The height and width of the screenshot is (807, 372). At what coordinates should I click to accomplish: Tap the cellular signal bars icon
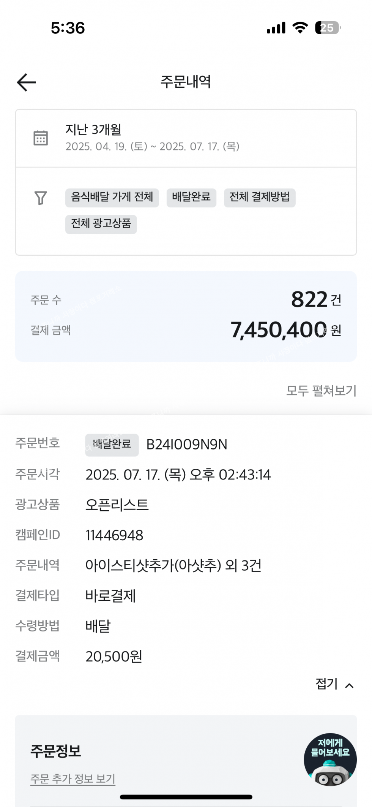[x=276, y=28]
